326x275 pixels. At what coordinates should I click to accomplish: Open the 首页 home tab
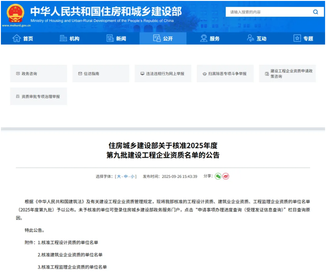pos(23,38)
